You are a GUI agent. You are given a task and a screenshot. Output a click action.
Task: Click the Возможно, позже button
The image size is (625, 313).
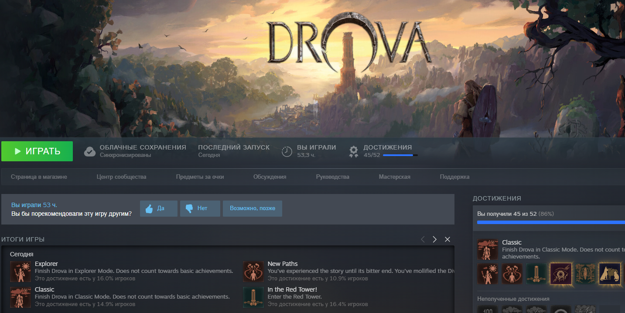tap(253, 208)
